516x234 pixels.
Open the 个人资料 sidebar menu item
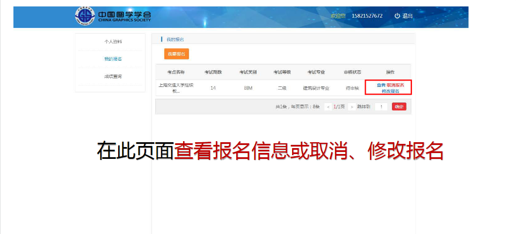(x=113, y=41)
